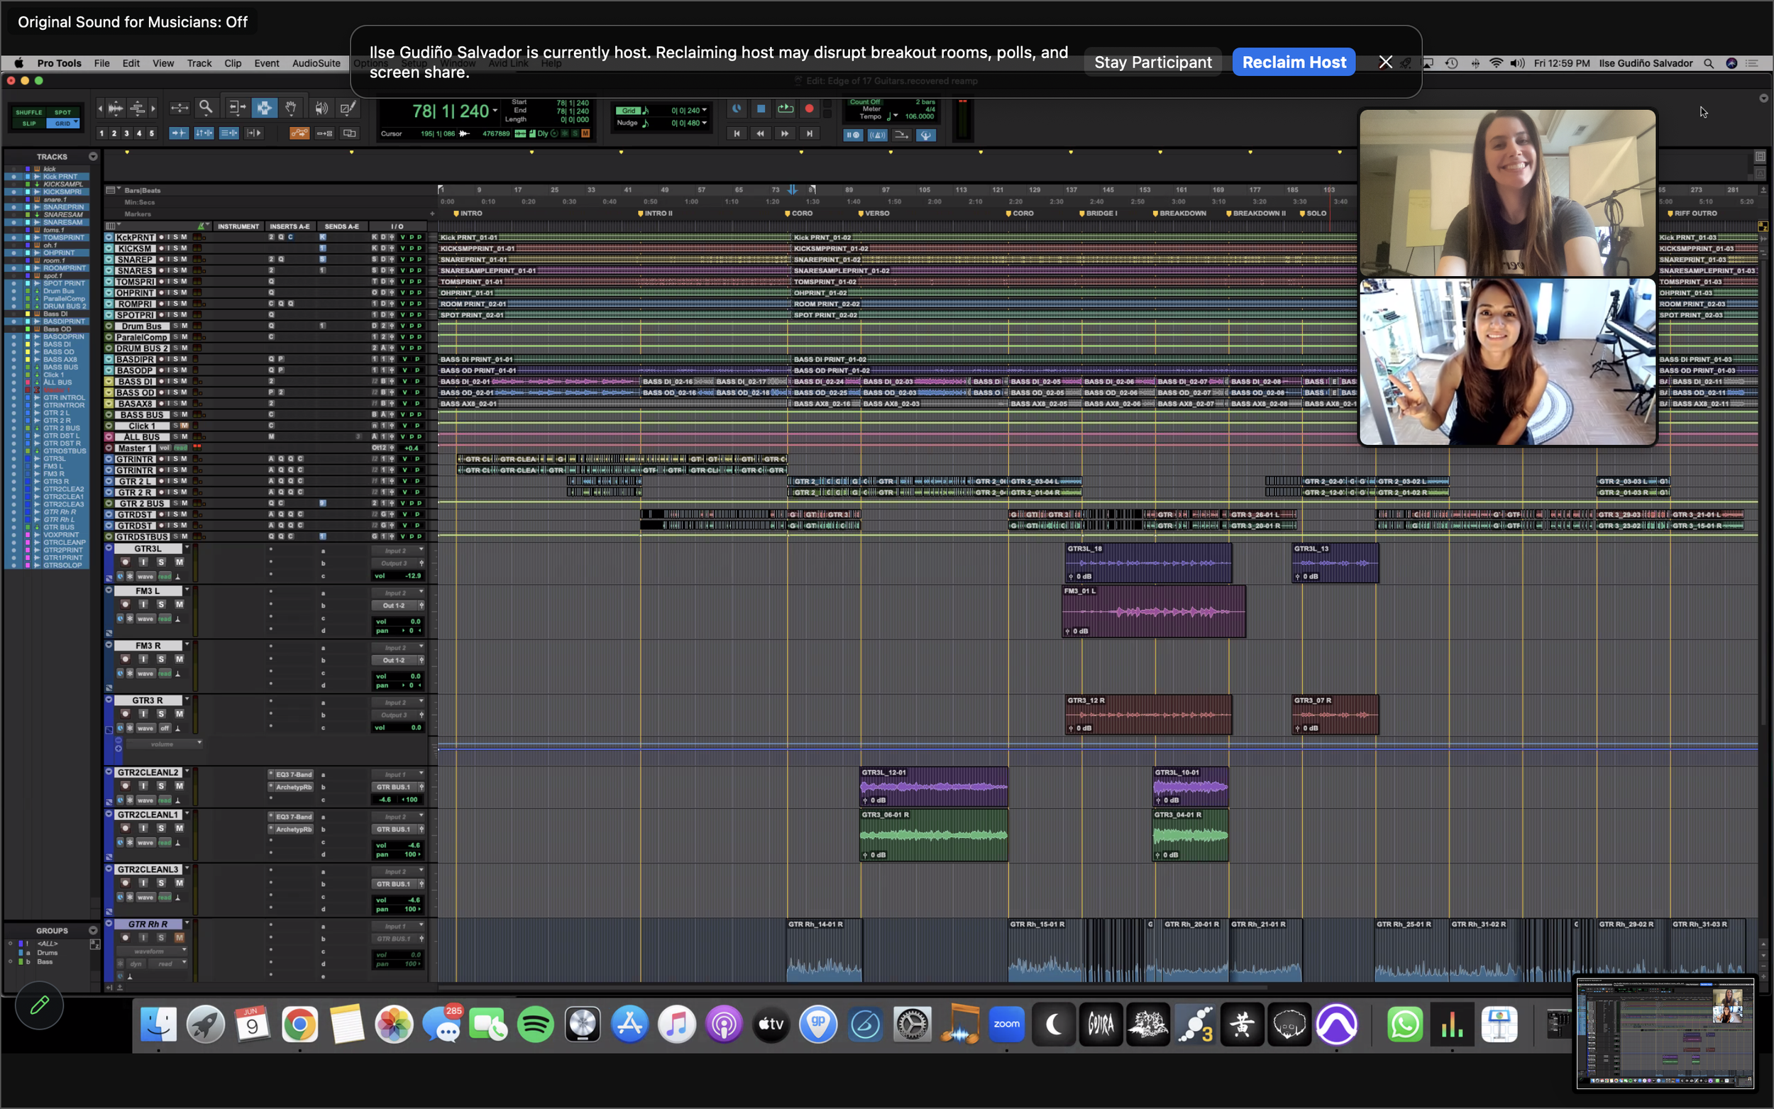
Task: Click FM3 L Out 1-2 output button
Action: [x=394, y=605]
